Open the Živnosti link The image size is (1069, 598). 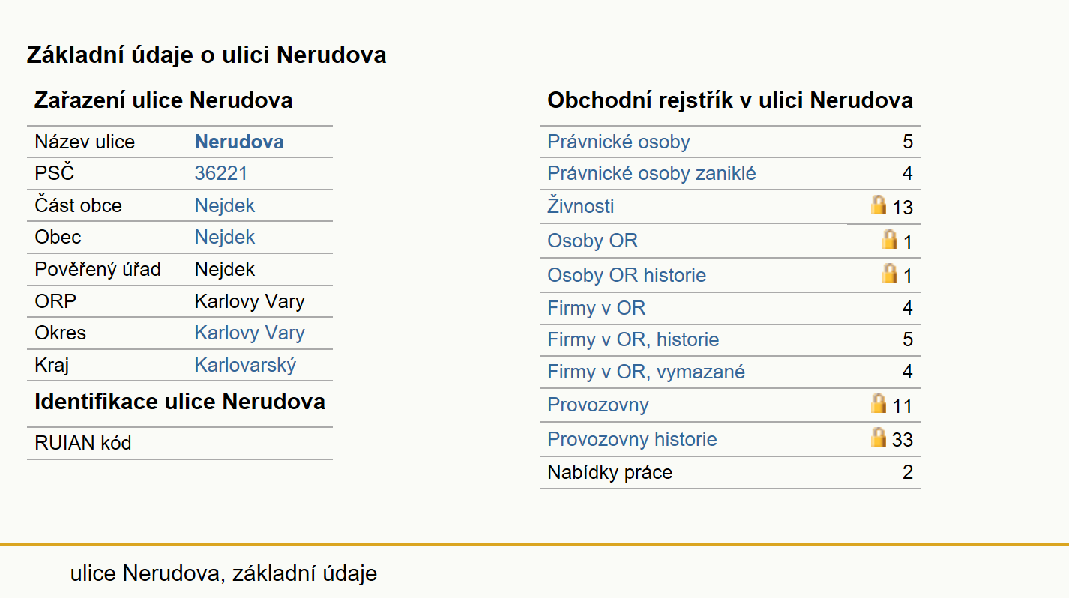(x=581, y=206)
